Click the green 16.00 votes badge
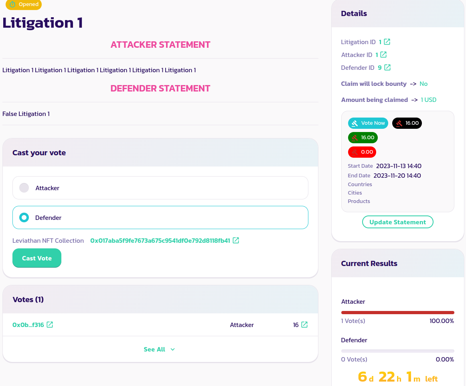This screenshot has width=466, height=386. click(x=363, y=138)
